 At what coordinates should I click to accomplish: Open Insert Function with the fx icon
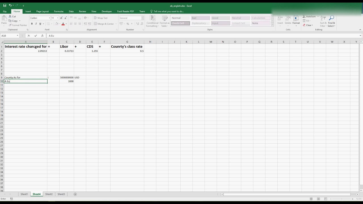pyautogui.click(x=42, y=36)
